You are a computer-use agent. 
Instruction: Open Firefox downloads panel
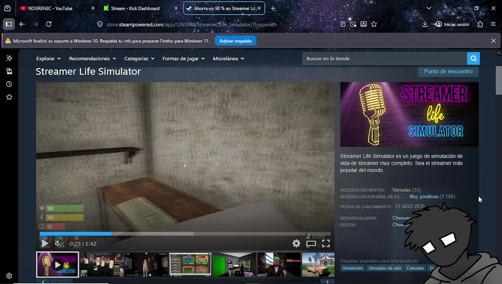425,24
